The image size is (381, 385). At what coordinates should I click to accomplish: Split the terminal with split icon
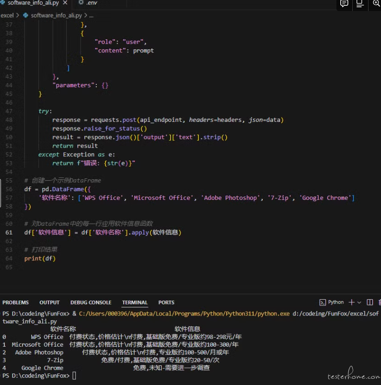pyautogui.click(x=369, y=302)
